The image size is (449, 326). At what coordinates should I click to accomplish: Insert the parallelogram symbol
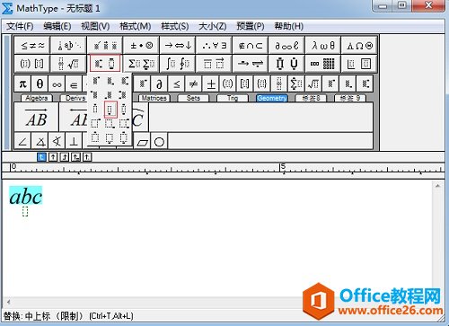pos(143,142)
